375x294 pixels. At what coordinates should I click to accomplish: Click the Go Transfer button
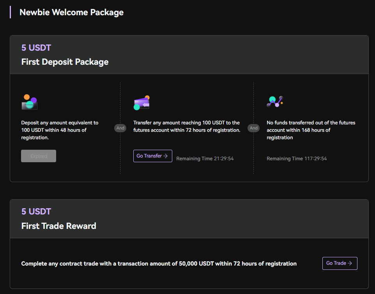152,156
